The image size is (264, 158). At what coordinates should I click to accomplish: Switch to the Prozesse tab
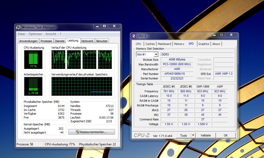[46, 41]
